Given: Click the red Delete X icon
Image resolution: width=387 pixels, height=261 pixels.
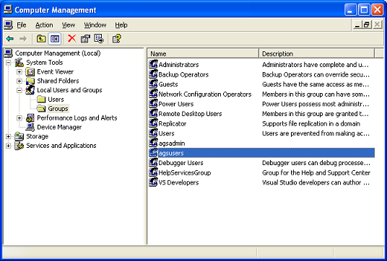Looking at the screenshot, I should coord(71,38).
